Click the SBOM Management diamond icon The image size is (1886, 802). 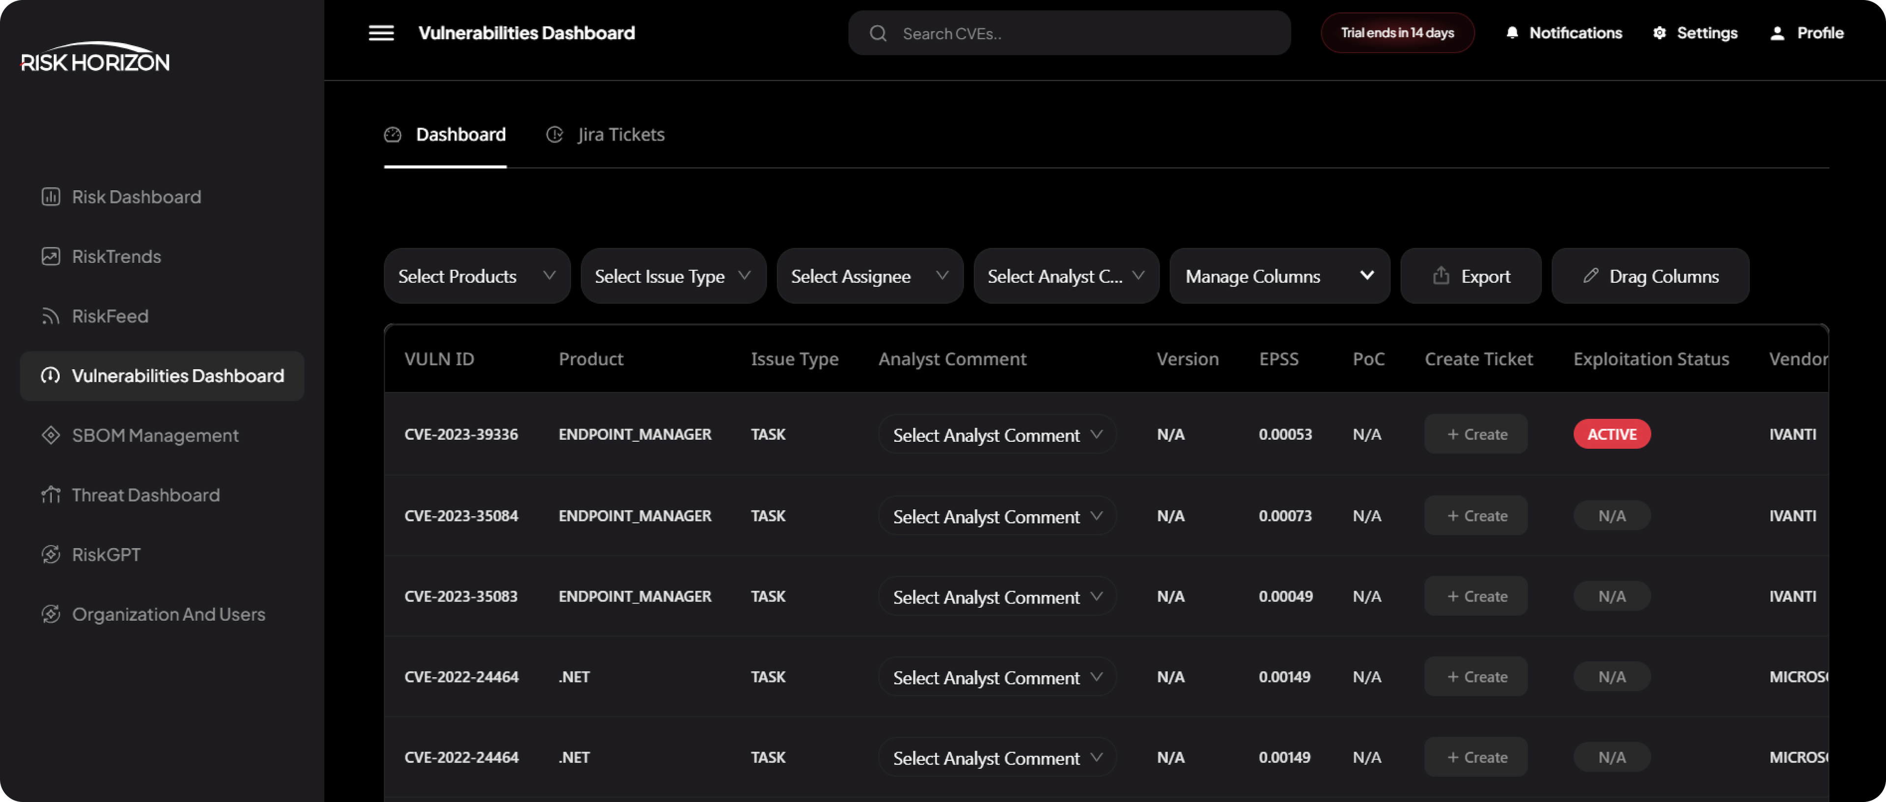[x=51, y=435]
